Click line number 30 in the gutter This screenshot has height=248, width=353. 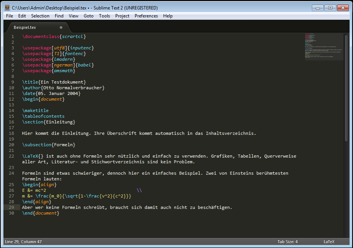[x=11, y=213]
